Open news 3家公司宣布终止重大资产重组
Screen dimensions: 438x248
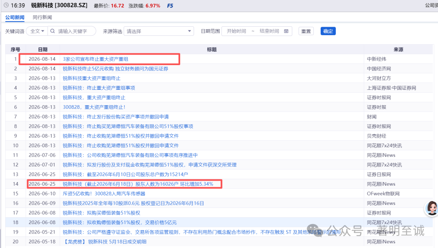(x=95, y=59)
